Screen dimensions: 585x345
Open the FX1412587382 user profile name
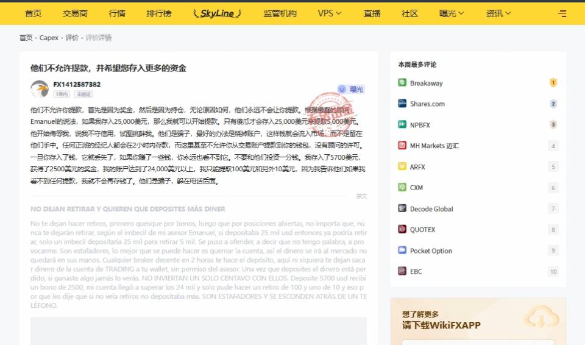(77, 84)
